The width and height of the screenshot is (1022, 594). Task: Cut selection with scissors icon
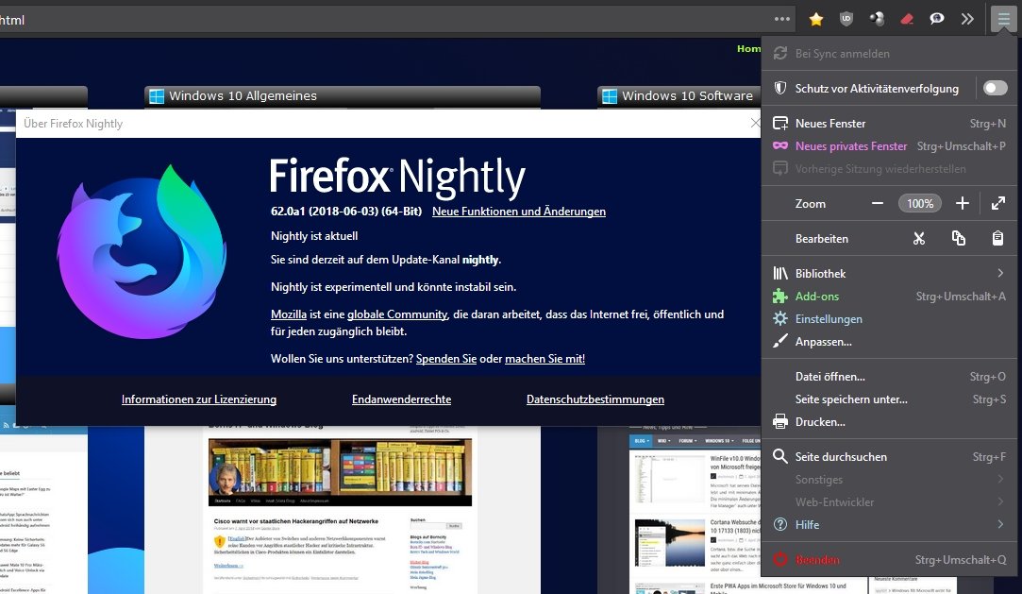(919, 239)
